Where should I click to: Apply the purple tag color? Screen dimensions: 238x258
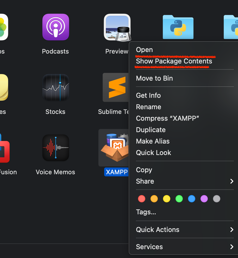204,199
